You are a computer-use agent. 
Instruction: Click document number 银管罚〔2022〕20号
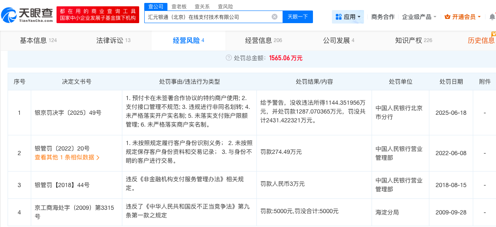point(62,148)
